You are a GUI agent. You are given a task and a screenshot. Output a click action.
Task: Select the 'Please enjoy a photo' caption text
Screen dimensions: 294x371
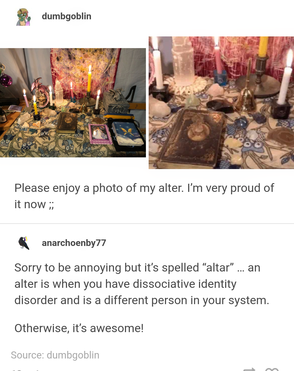pos(144,196)
